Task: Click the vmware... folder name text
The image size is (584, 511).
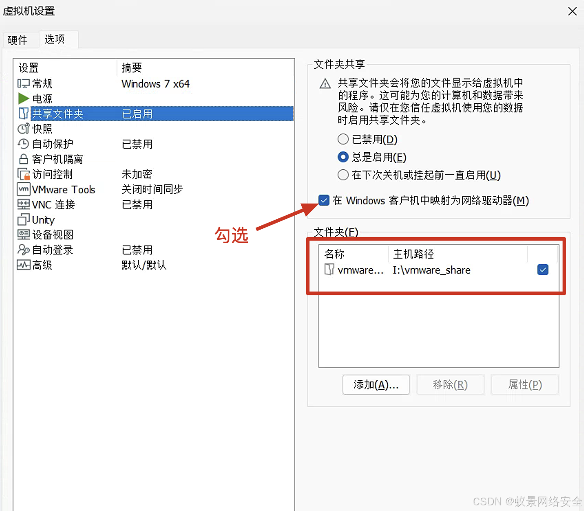Action: point(361,270)
